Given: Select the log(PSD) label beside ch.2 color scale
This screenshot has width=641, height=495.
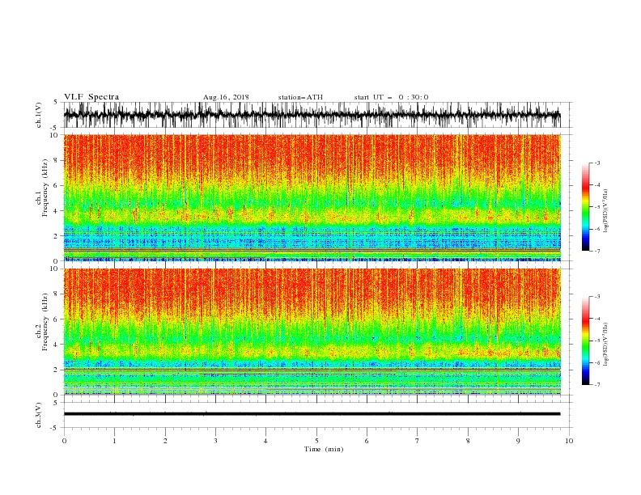Looking at the screenshot, I should pyautogui.click(x=605, y=345).
